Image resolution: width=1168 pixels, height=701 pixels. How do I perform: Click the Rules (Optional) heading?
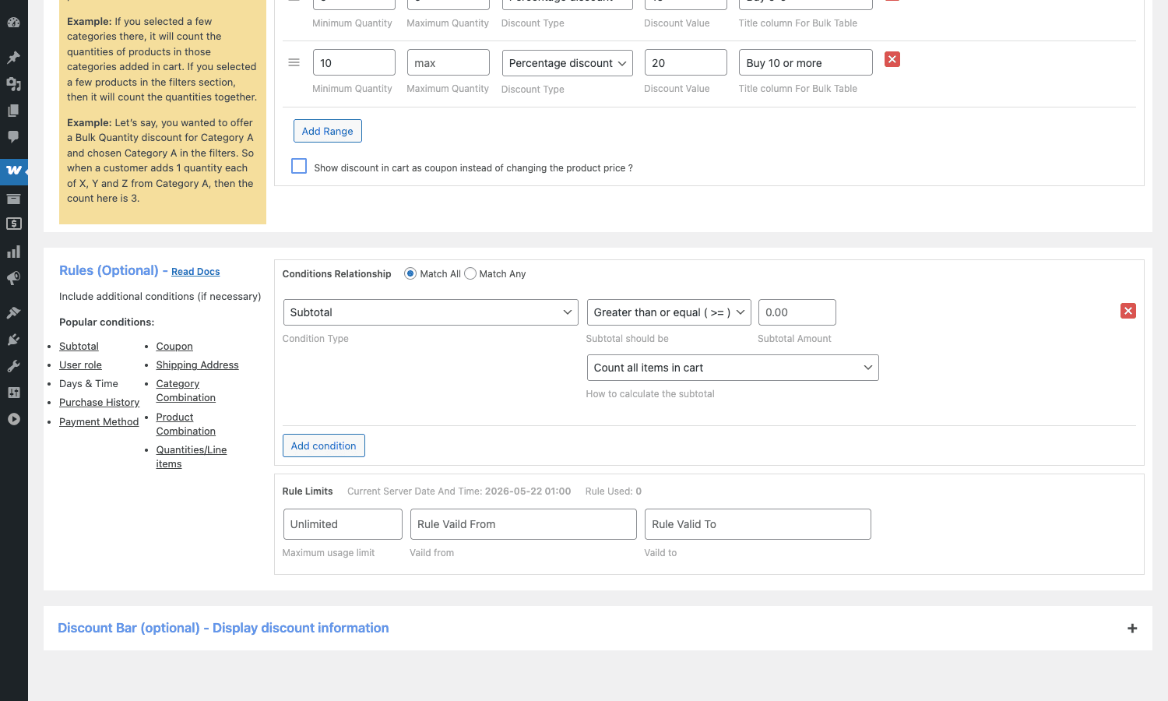(109, 270)
